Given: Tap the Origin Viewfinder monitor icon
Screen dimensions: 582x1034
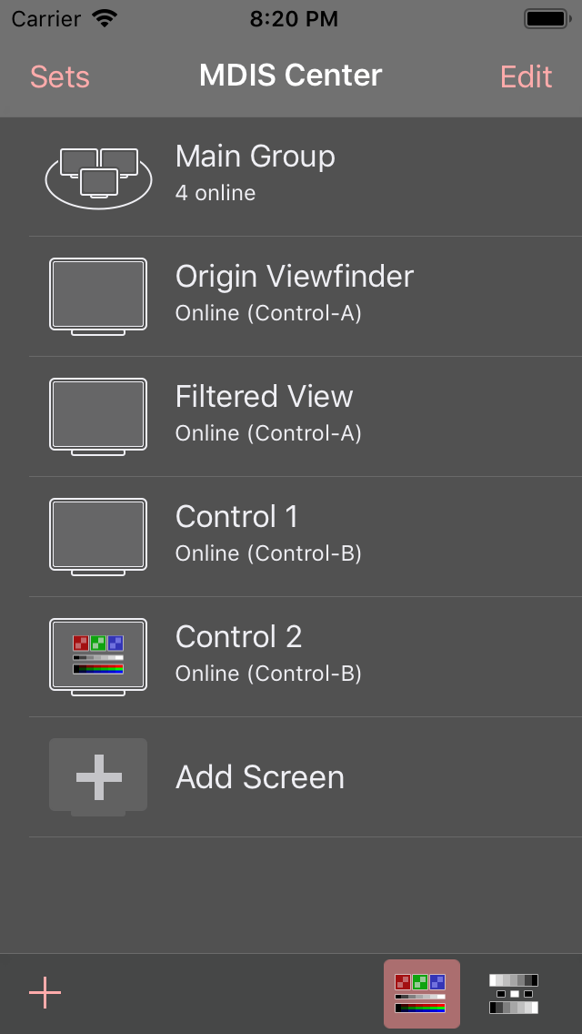Looking at the screenshot, I should click(98, 296).
